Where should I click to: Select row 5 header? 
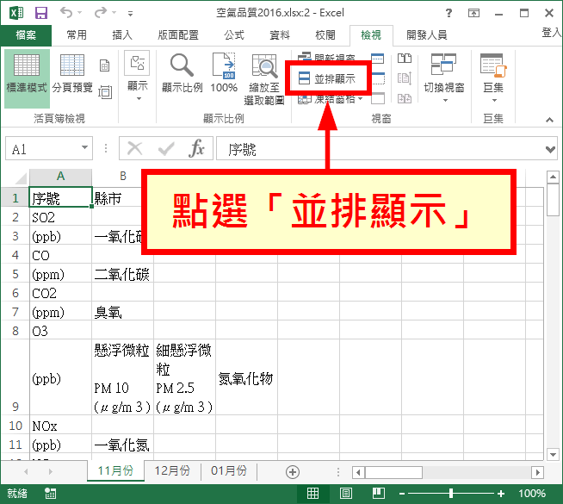[15, 274]
